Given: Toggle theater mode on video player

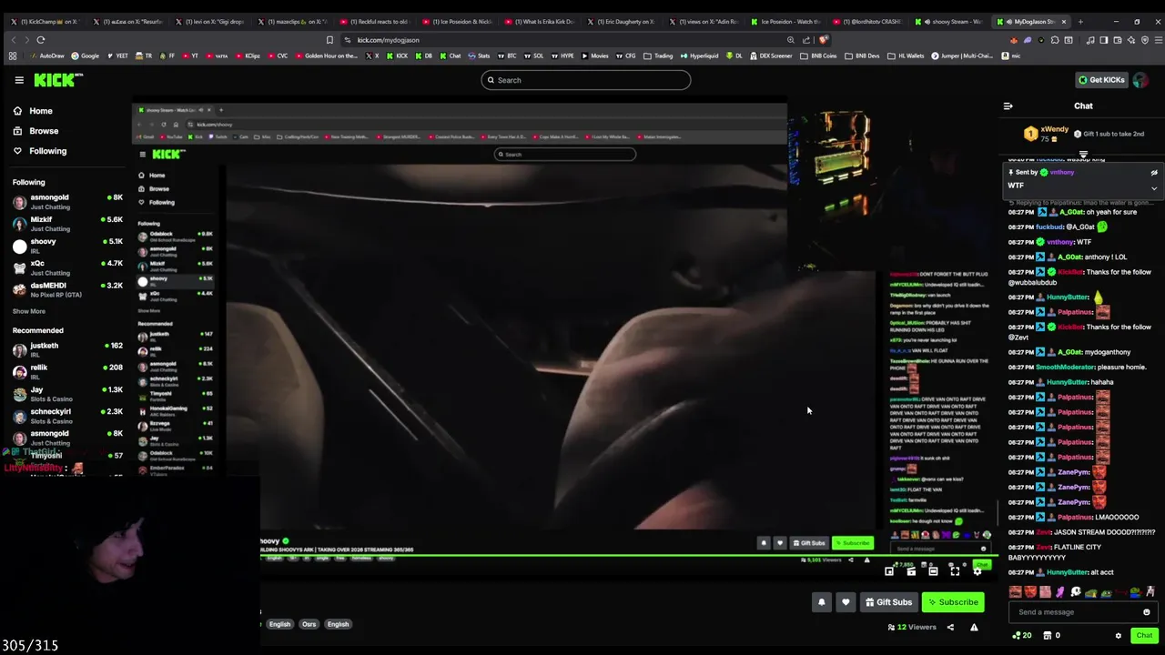Looking at the screenshot, I should click(933, 571).
